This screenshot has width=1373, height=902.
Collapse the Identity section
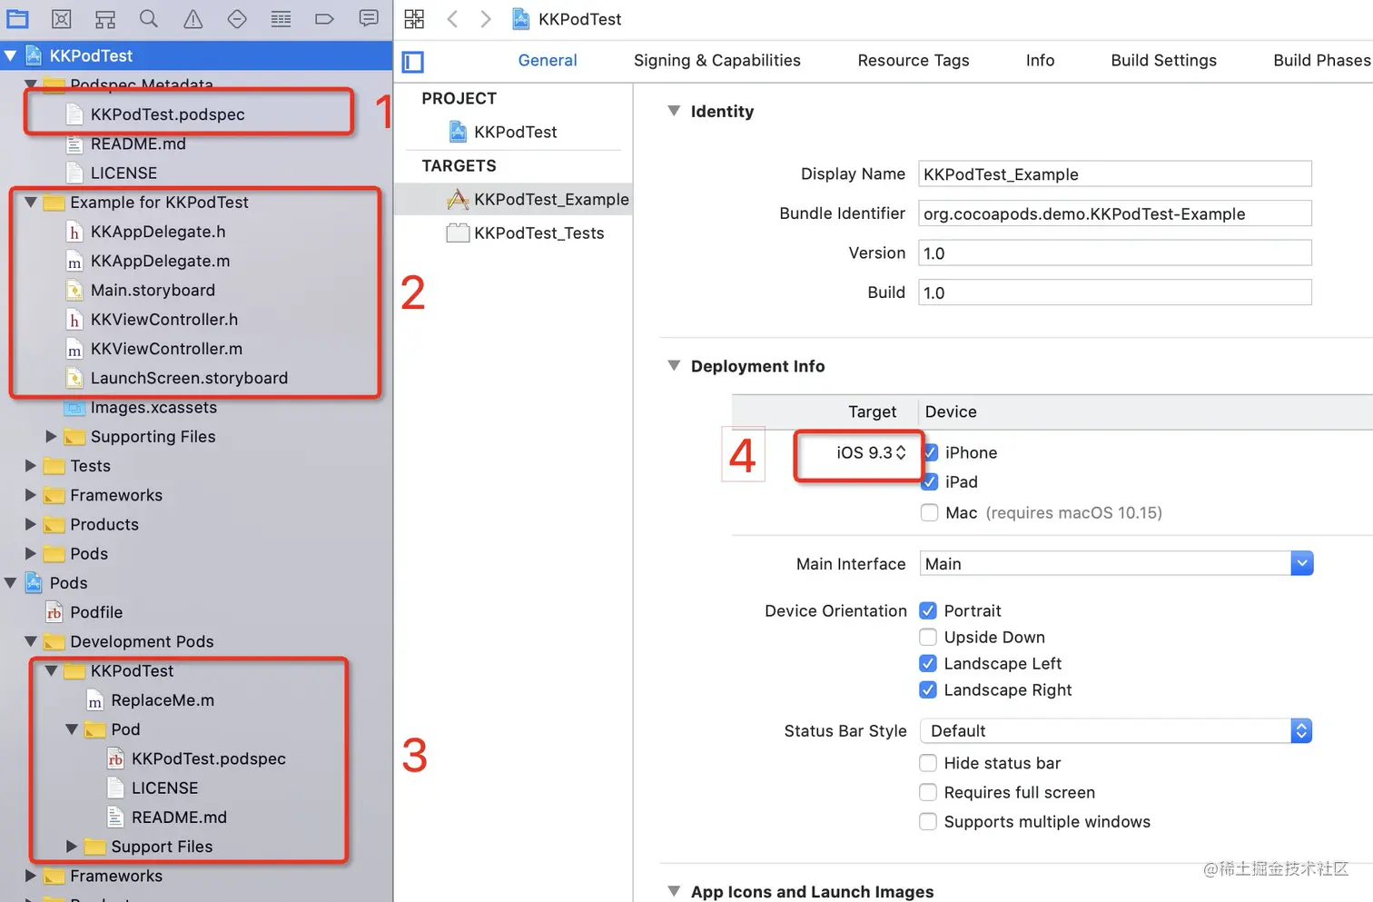(674, 111)
